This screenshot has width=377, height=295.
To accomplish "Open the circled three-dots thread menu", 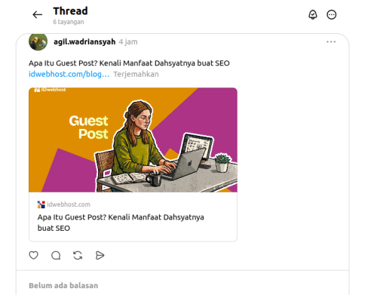I will point(332,14).
